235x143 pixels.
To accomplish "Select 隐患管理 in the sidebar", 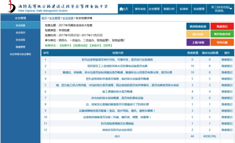I will (21, 47).
